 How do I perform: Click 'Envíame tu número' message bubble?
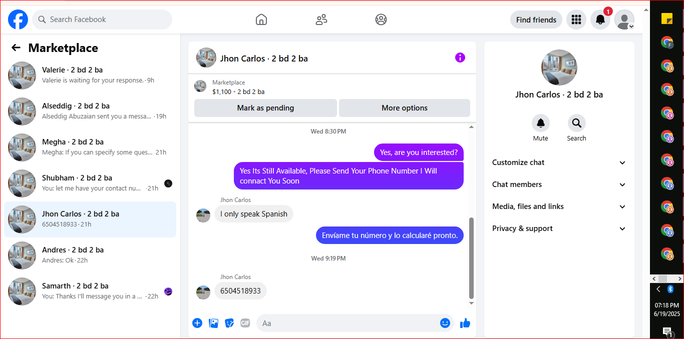coord(390,235)
